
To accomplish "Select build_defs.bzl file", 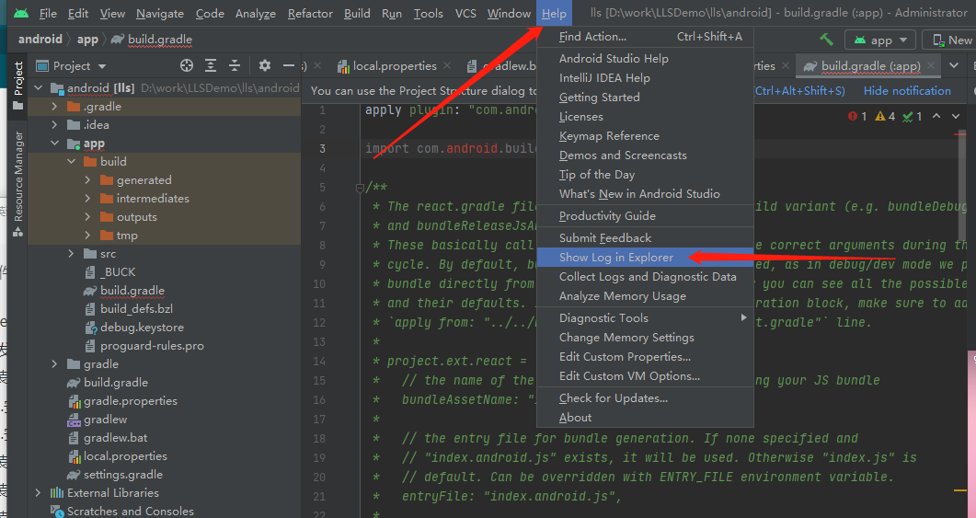I will [x=136, y=309].
